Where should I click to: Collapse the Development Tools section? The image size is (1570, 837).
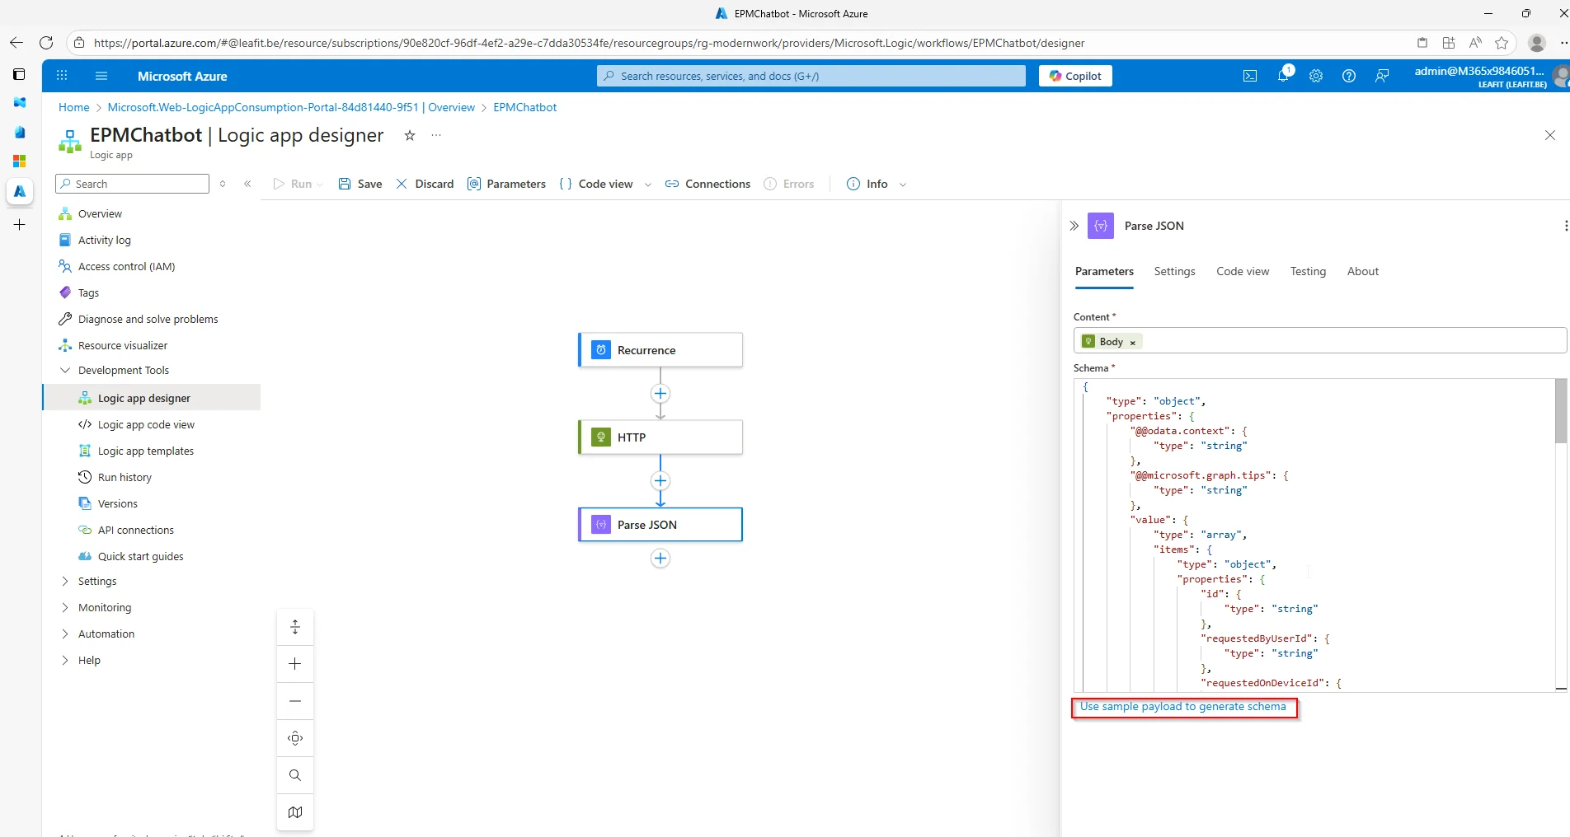click(x=65, y=371)
